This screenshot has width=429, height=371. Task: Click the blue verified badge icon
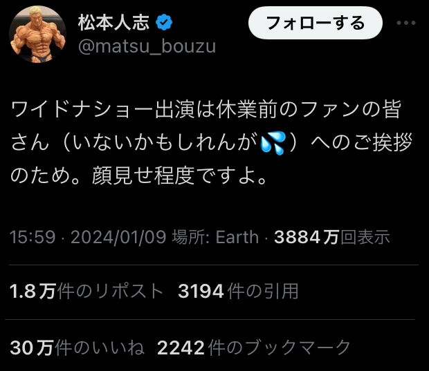(x=164, y=23)
